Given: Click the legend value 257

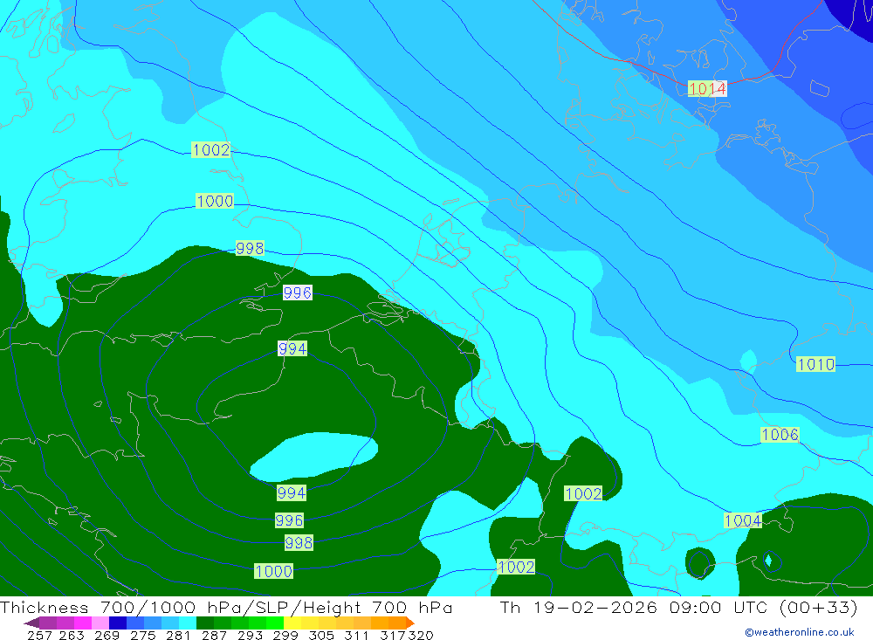Looking at the screenshot, I should coord(39,635).
